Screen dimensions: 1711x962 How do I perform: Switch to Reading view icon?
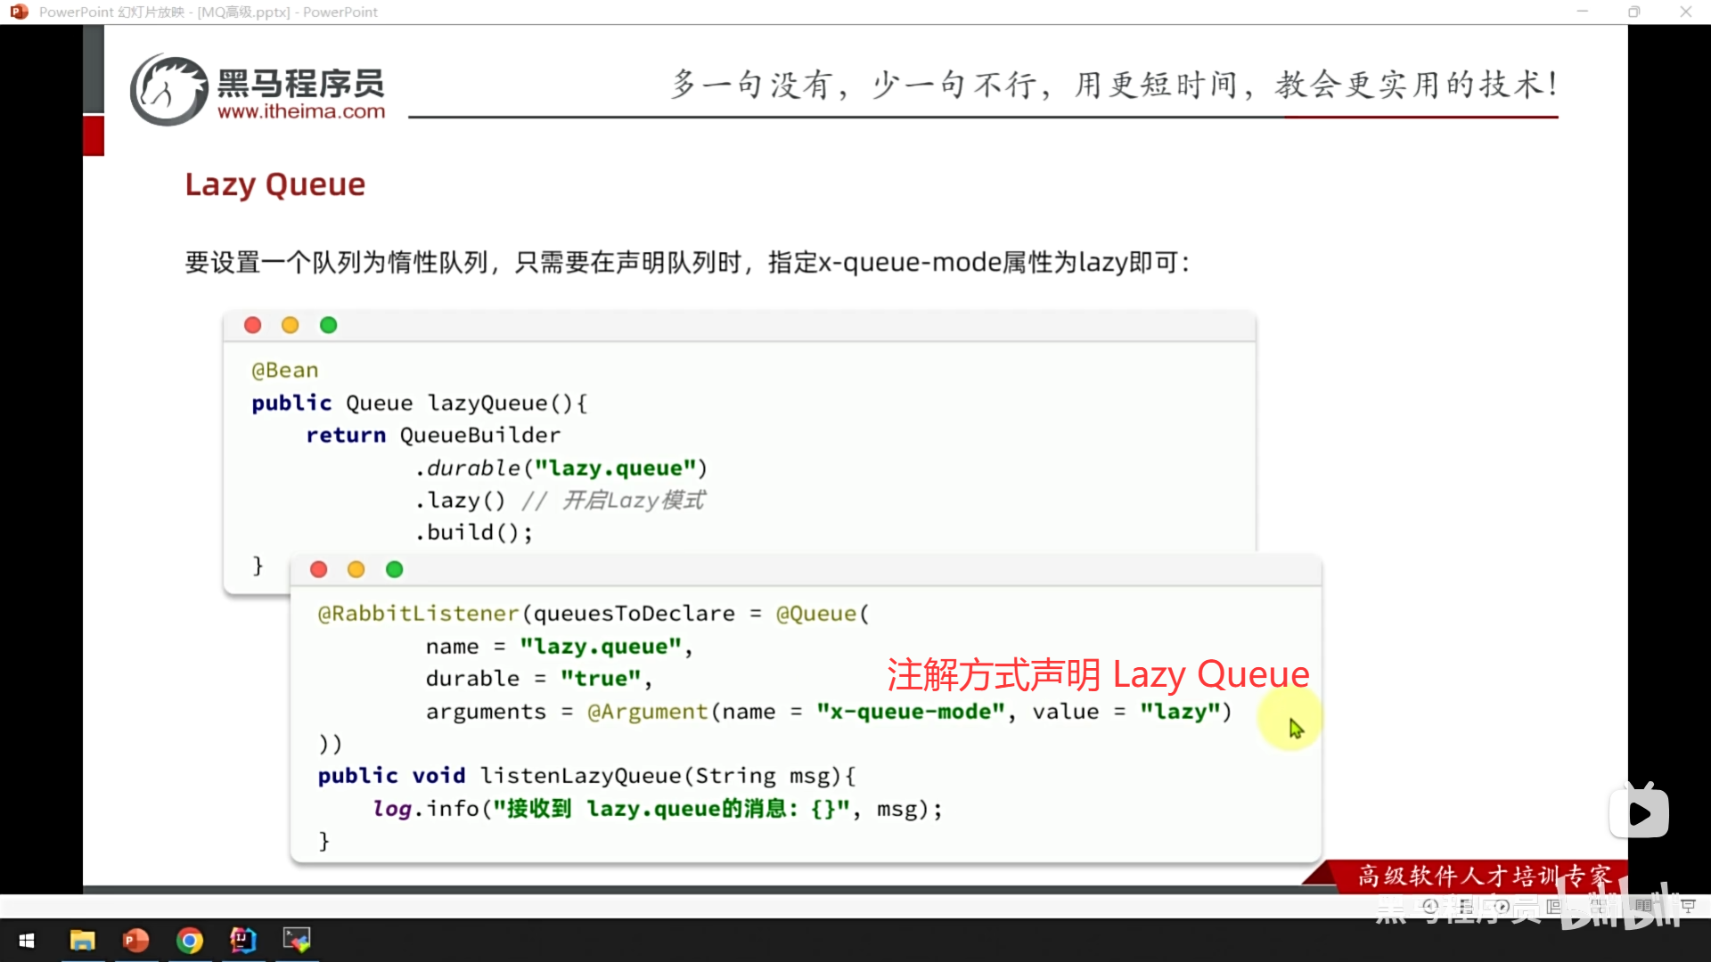pos(1643,906)
